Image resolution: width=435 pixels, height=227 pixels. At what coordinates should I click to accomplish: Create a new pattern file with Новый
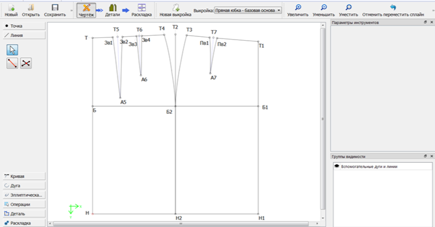tap(11, 10)
